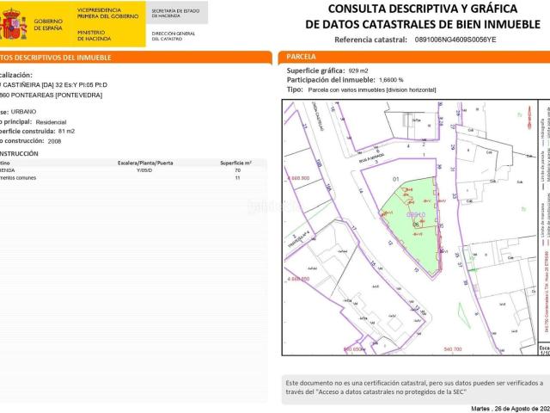Click the address line 'CASTIÑEIRA [DA] 32 Es:Y Pl:05 Pt:D'

(x=53, y=85)
